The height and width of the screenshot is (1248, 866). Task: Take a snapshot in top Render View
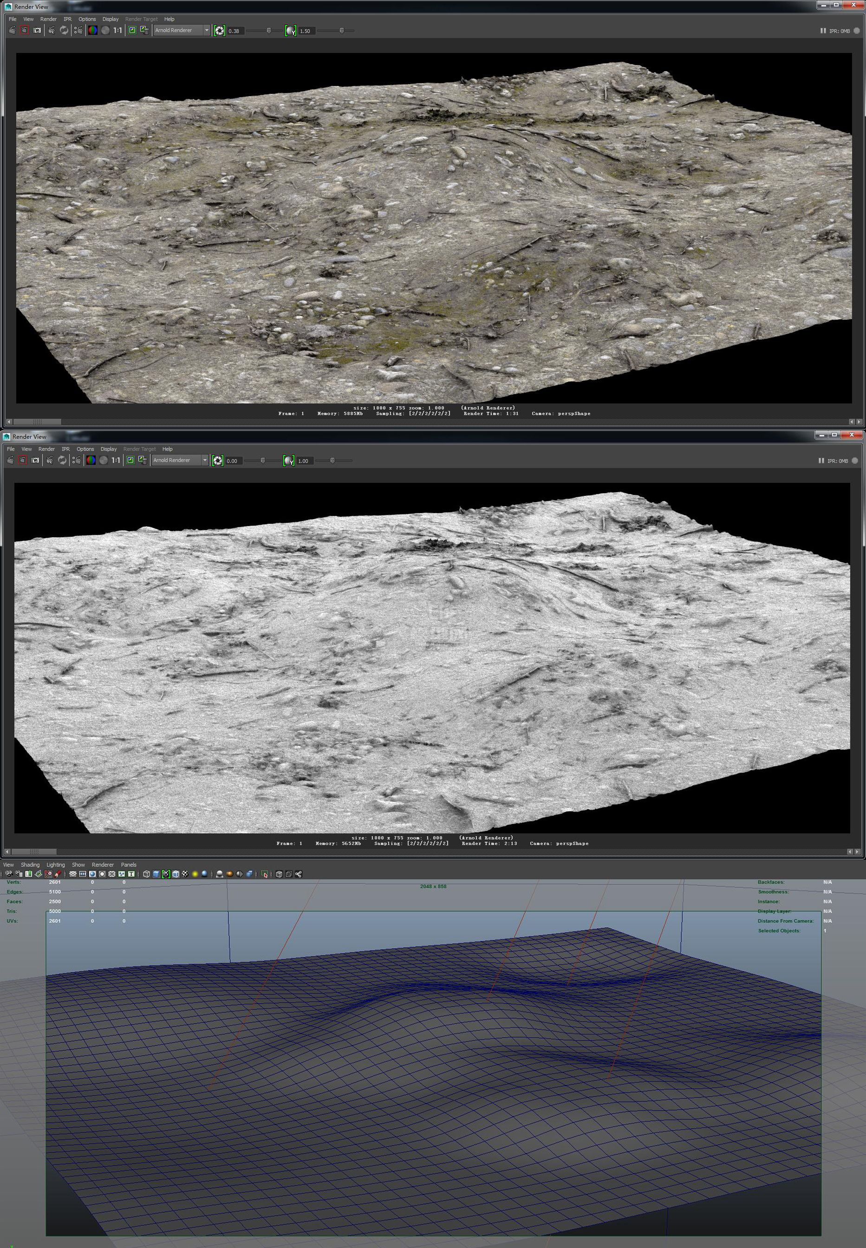point(37,30)
